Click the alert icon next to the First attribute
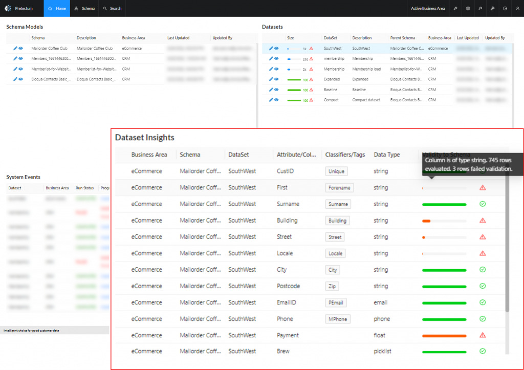 [482, 188]
